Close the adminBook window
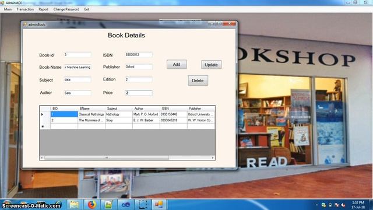Screen dimensions: 373x210 229,23
